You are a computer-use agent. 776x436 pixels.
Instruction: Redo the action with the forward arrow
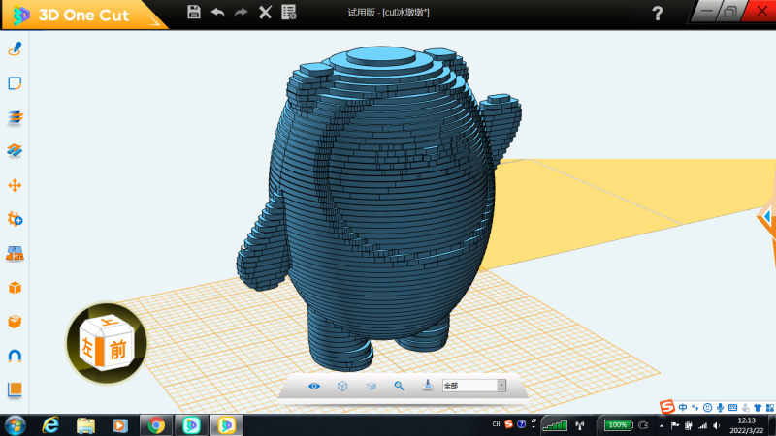click(241, 12)
